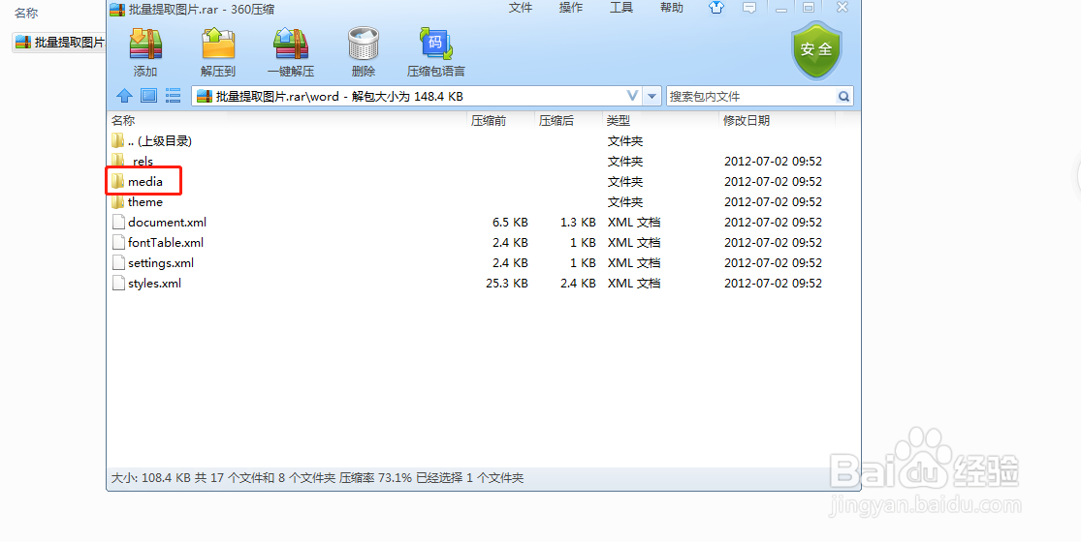Viewport: 1081px width, 542px height.
Task: Click the search magnifier icon
Action: coord(843,96)
